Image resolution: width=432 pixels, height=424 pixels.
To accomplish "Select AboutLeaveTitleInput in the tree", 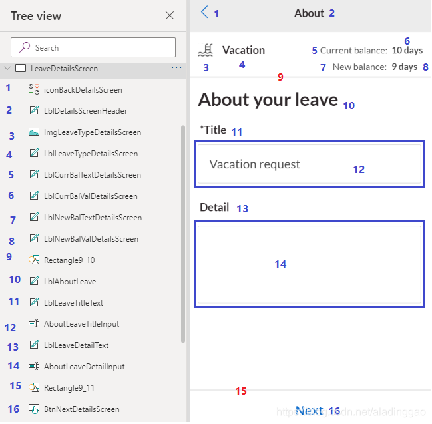I will tap(82, 323).
